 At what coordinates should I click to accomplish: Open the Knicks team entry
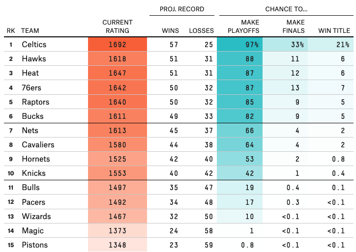pos(33,173)
